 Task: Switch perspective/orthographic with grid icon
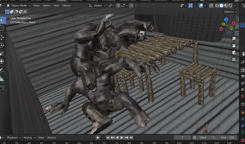pos(234,60)
